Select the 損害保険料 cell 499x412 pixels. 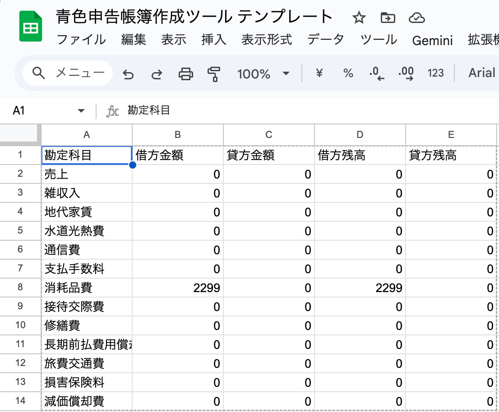tap(87, 382)
